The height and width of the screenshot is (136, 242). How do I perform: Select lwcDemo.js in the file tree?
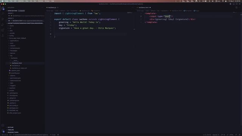pos(16,65)
